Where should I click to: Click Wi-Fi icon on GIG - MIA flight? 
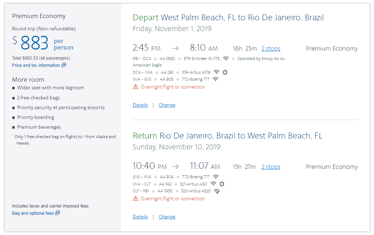216,177
